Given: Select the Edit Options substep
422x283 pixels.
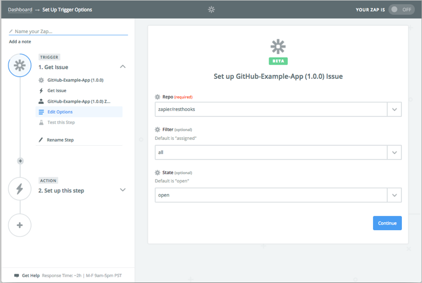Looking at the screenshot, I should (x=79, y=112).
